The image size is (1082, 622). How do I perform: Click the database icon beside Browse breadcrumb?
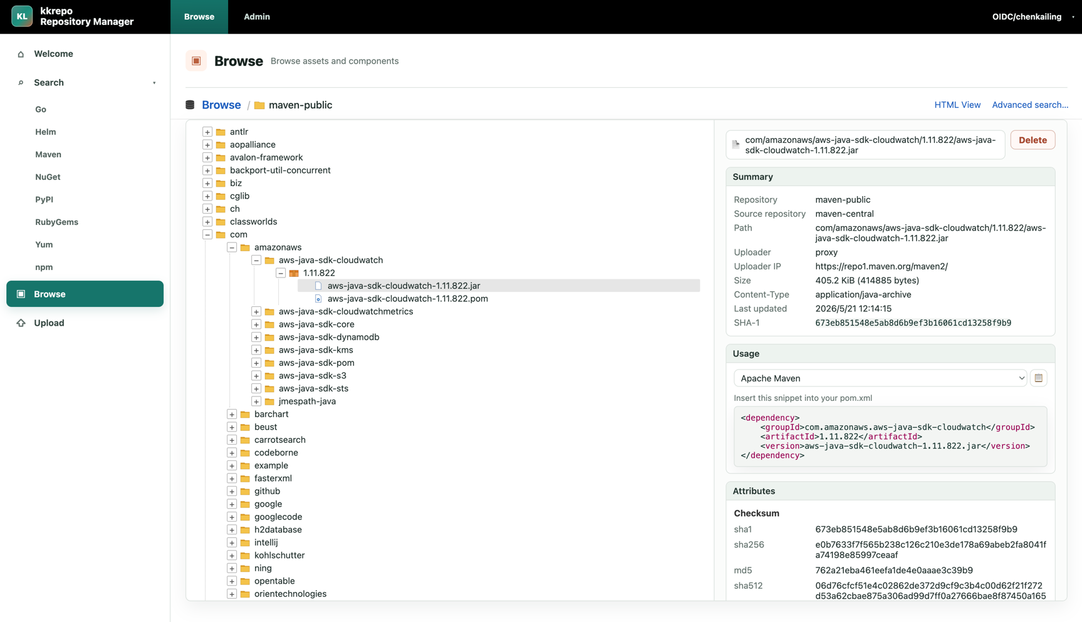pos(190,105)
